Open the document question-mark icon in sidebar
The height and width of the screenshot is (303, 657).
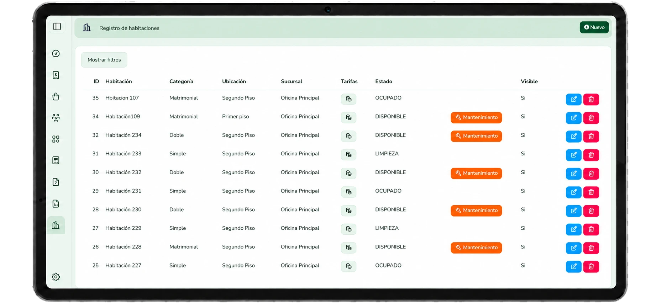[x=56, y=182]
